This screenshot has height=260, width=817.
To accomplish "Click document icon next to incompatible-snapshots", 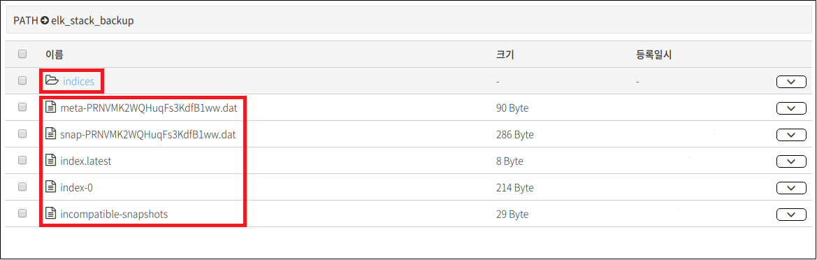I will (51, 214).
